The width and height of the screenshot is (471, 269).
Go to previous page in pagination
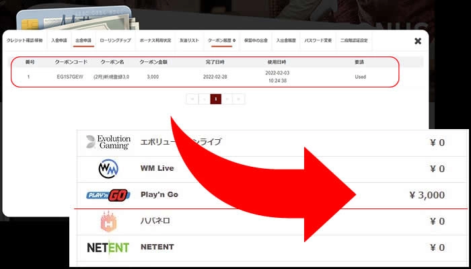tap(203, 99)
